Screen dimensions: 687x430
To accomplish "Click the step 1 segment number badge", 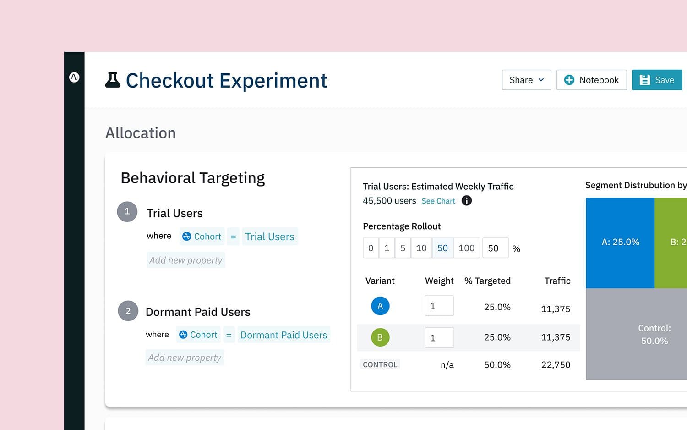I will pos(127,212).
